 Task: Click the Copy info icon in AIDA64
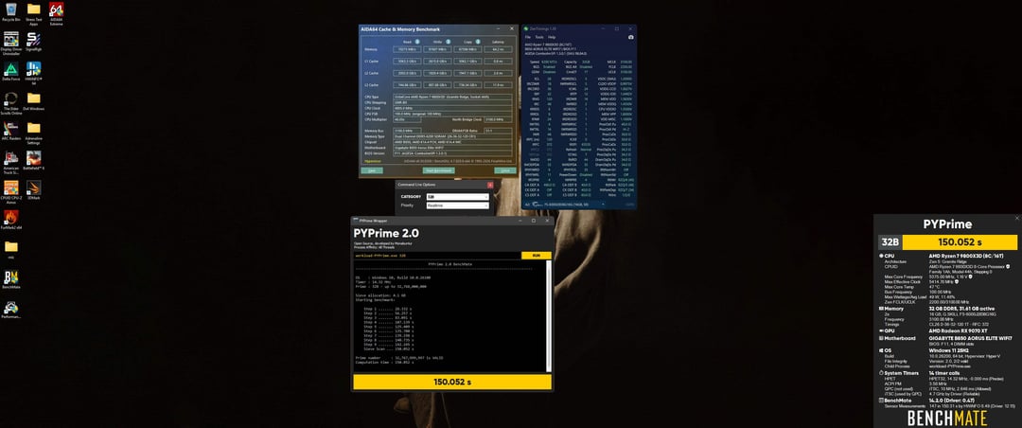click(x=477, y=41)
